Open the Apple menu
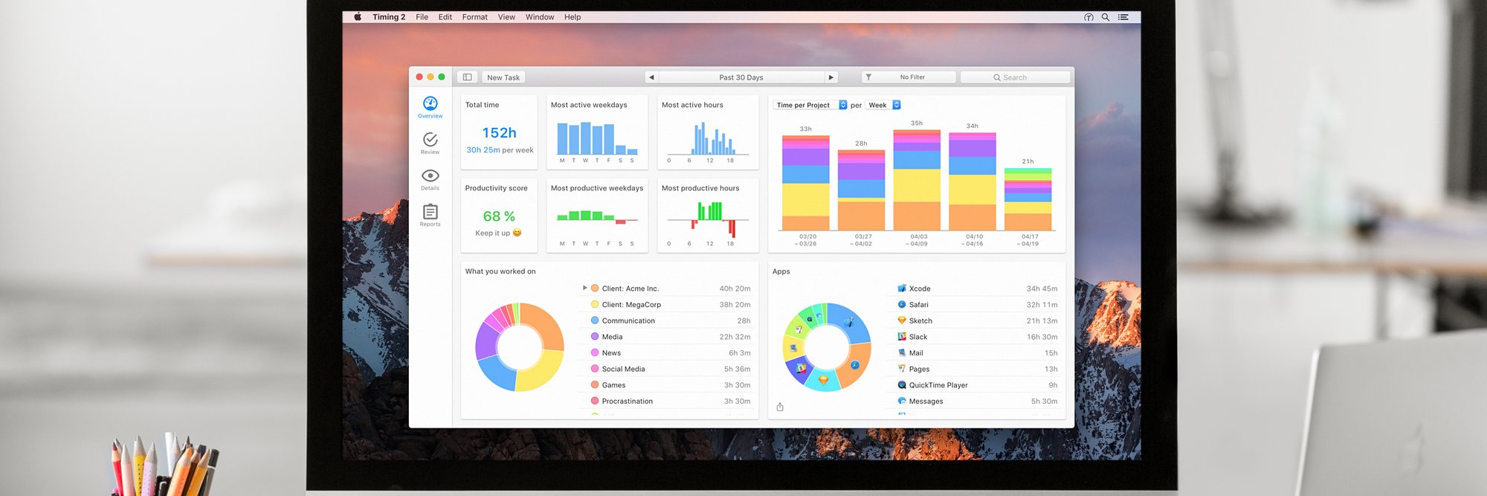 coord(358,16)
